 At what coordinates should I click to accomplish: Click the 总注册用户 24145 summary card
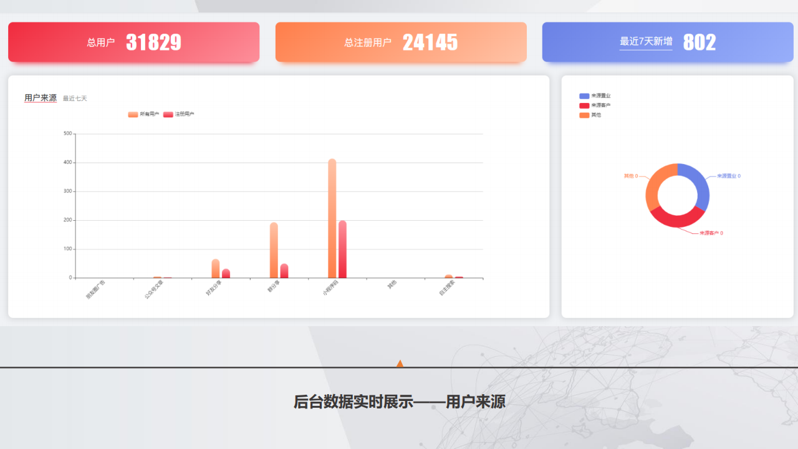401,42
